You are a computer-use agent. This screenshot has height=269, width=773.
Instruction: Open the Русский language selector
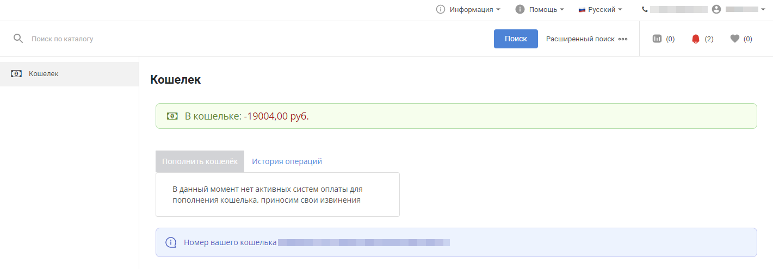tap(601, 9)
